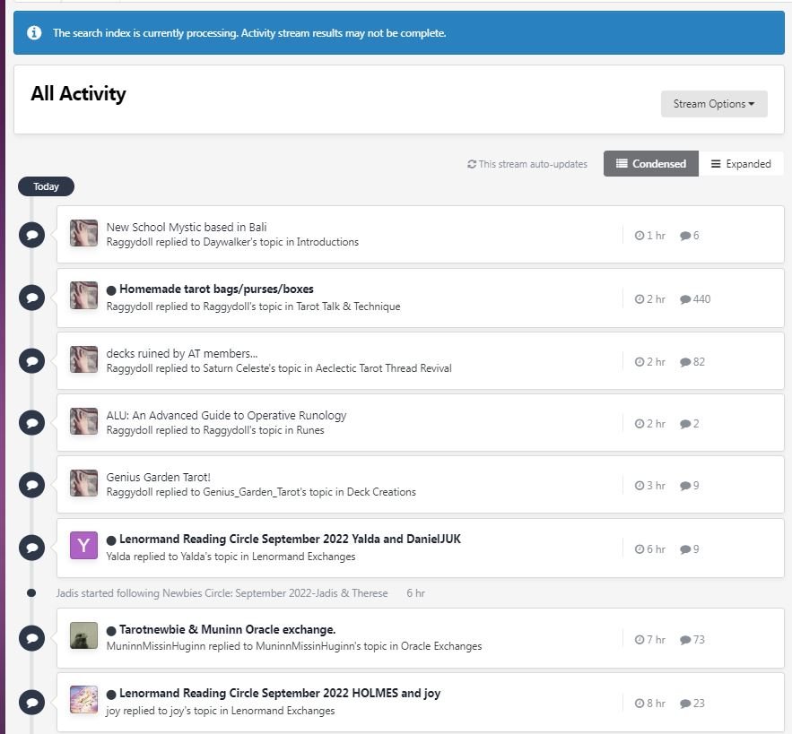Screen dimensions: 792x734
Task: Open the New School Mystic based in Bali topic
Action: [x=186, y=227]
